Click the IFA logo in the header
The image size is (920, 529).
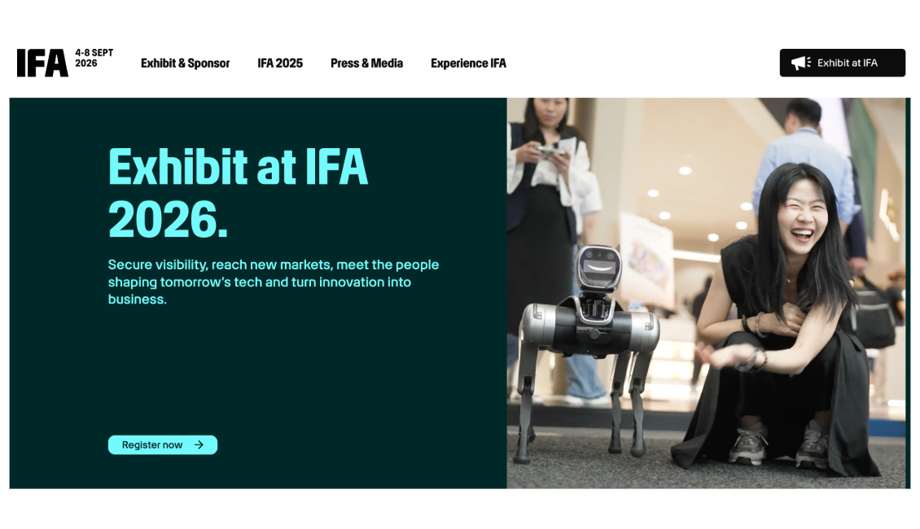[x=42, y=63]
